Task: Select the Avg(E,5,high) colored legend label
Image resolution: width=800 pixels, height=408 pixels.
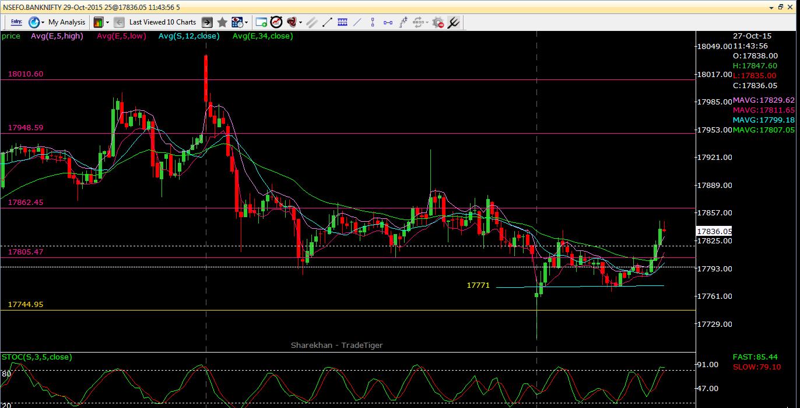Action: tap(57, 36)
